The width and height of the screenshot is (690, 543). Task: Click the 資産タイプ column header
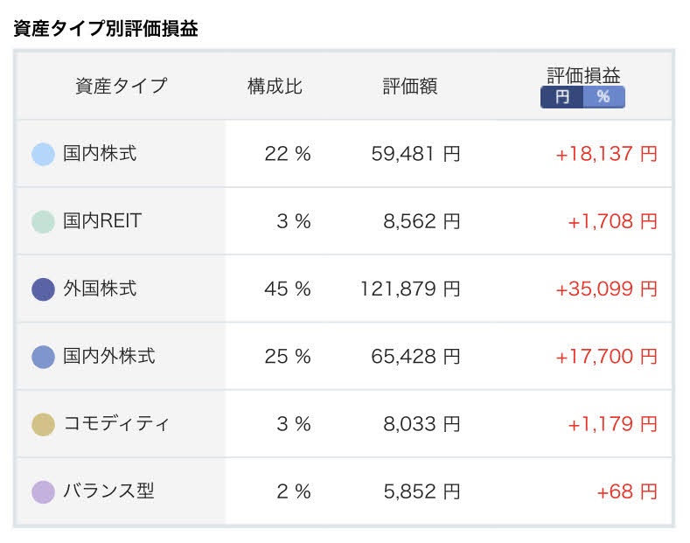click(122, 86)
